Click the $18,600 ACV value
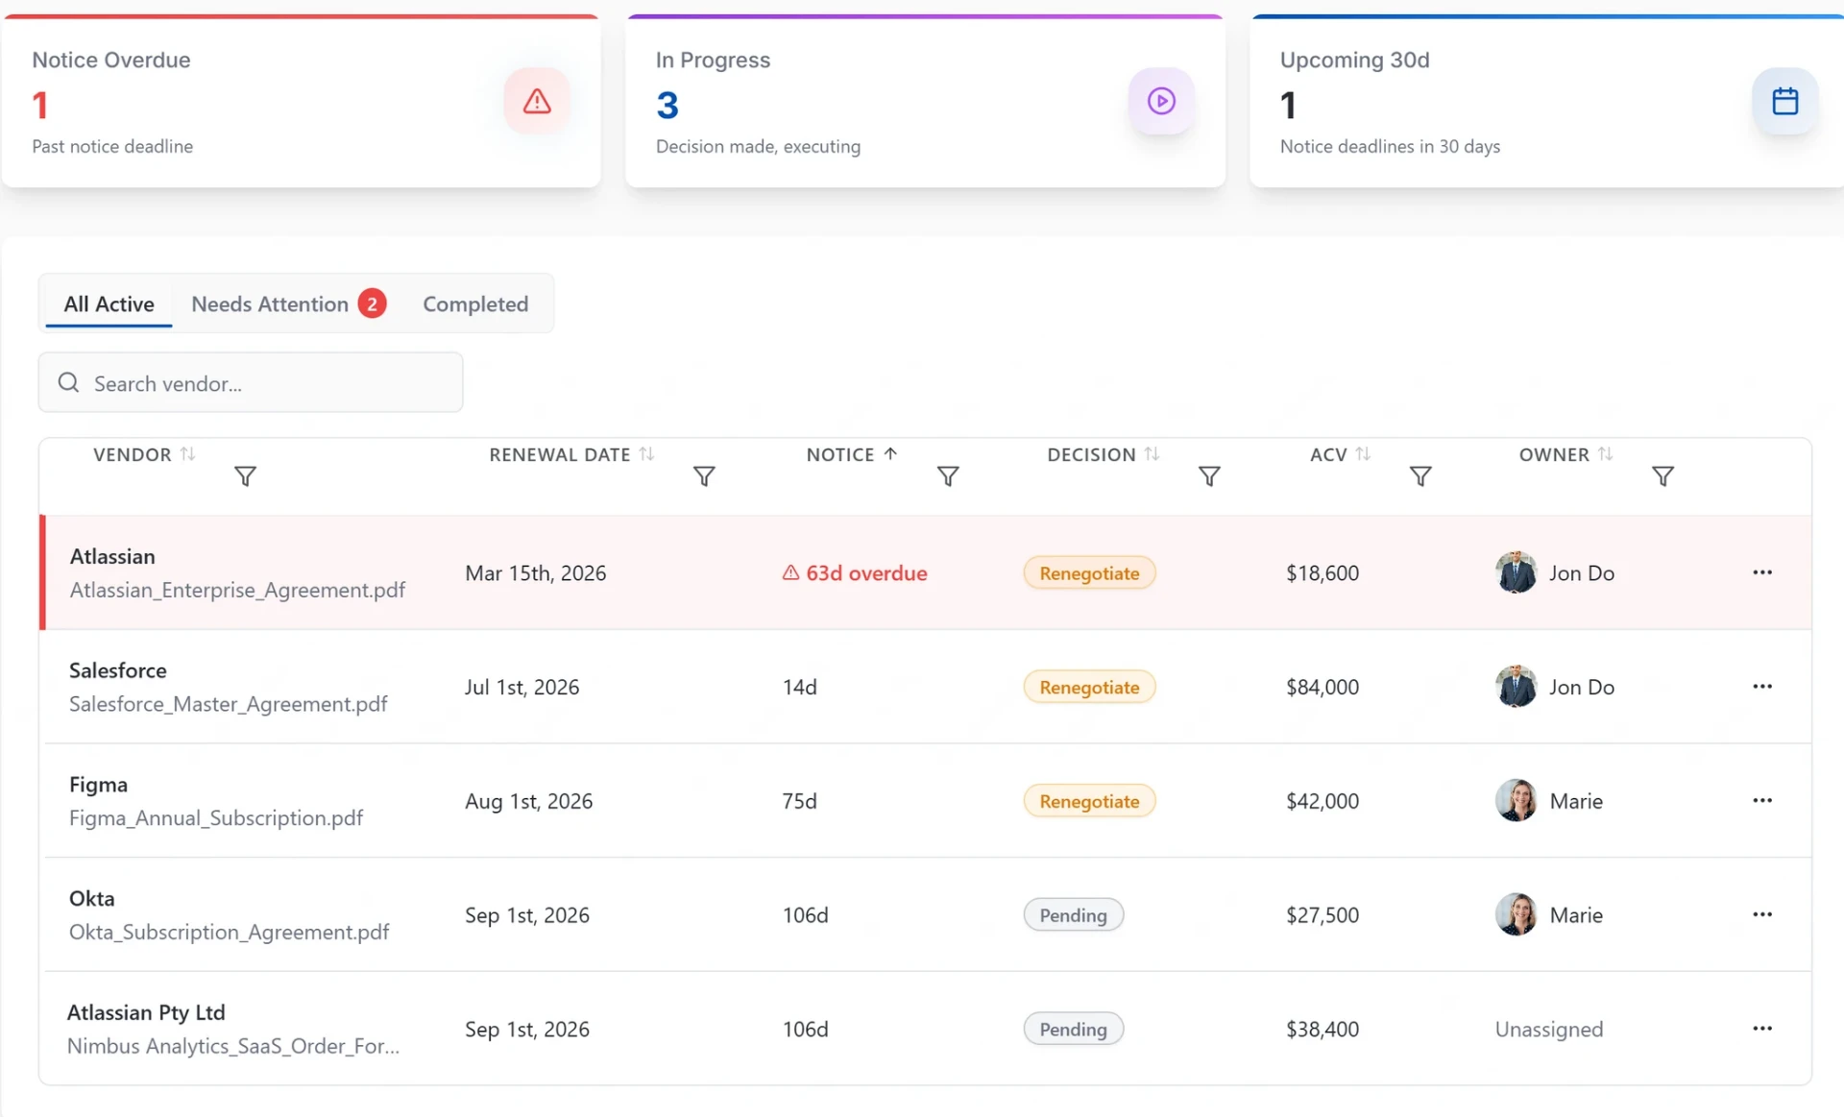Screen dimensions: 1844x1117 pyautogui.click(x=1322, y=573)
